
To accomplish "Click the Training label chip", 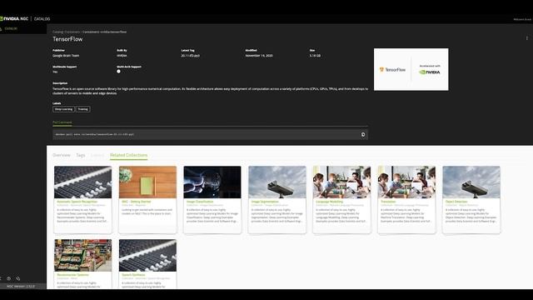I will click(x=83, y=109).
